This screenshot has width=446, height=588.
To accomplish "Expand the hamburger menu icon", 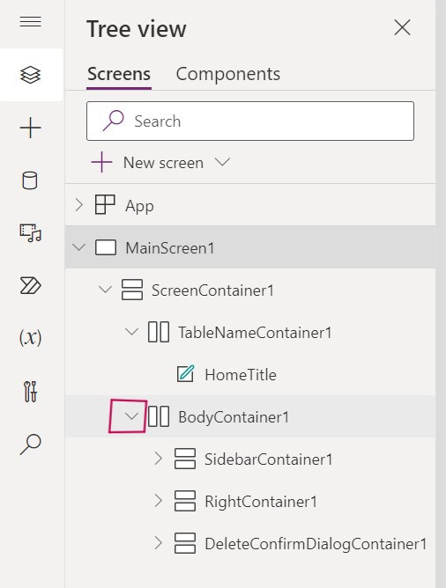I will point(30,22).
